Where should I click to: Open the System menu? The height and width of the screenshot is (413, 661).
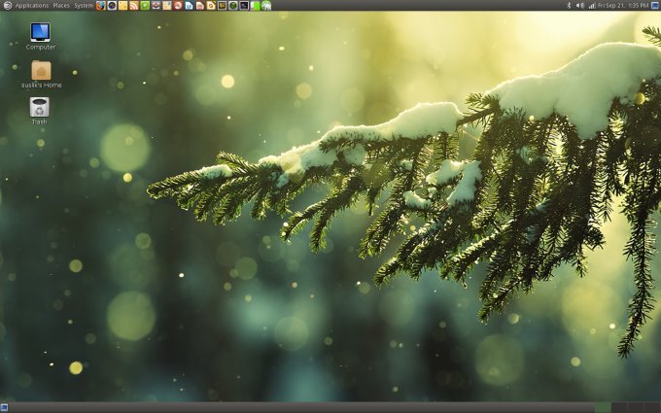coord(84,6)
